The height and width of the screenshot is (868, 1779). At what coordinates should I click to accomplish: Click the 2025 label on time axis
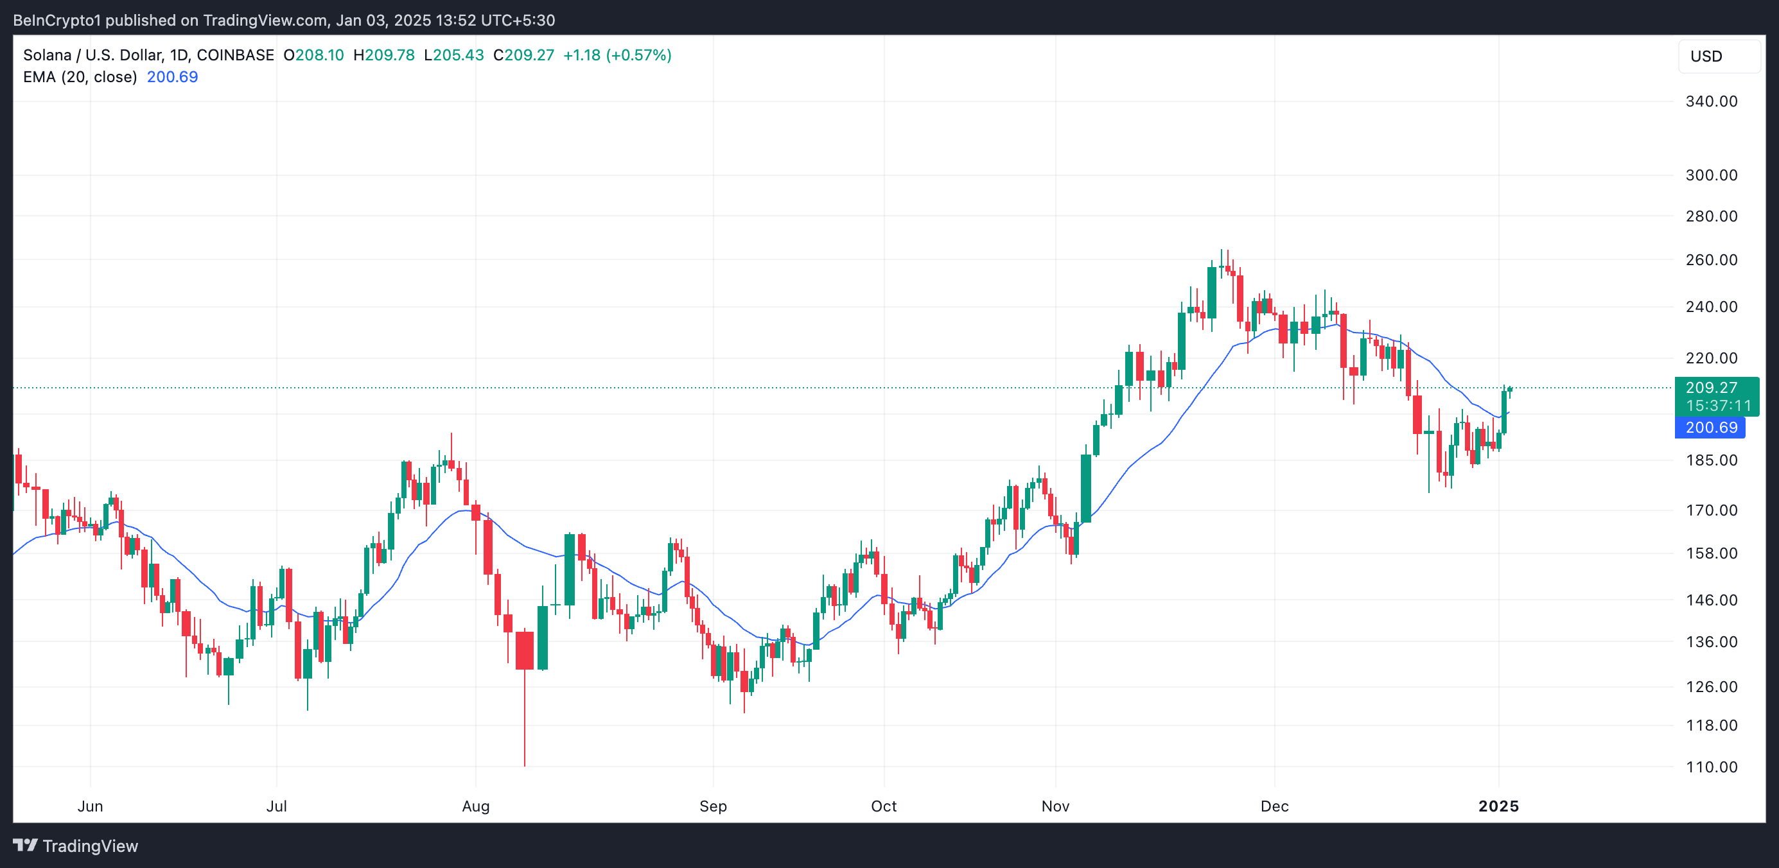pos(1498,806)
